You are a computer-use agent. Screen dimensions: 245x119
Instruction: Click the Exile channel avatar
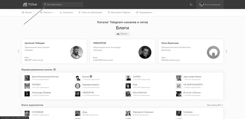click(128, 86)
